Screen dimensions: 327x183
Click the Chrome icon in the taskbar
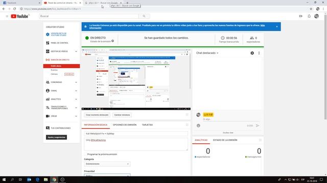pos(54,179)
